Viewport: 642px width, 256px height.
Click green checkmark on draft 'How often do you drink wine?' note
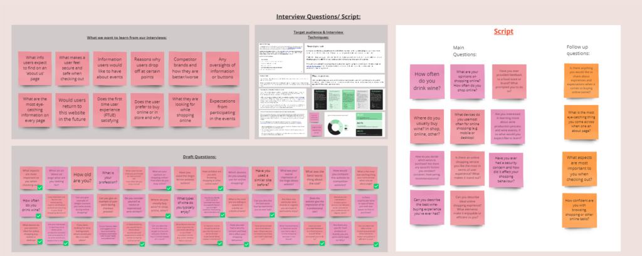click(x=38, y=216)
